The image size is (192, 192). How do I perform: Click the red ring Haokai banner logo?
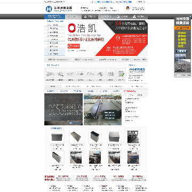coord(72,28)
